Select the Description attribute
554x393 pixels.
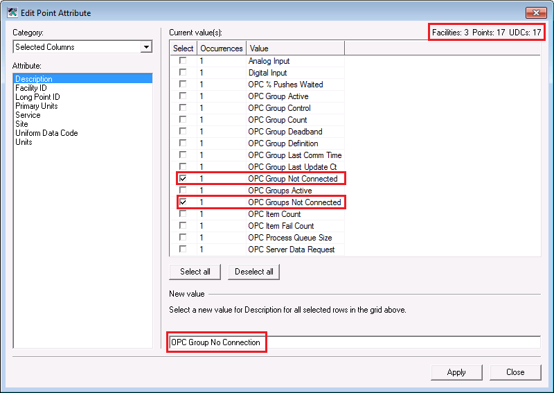pyautogui.click(x=83, y=78)
